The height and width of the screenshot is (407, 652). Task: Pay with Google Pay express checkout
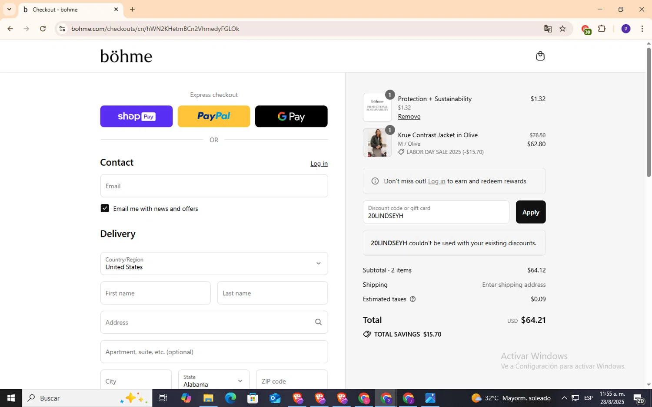(x=291, y=116)
